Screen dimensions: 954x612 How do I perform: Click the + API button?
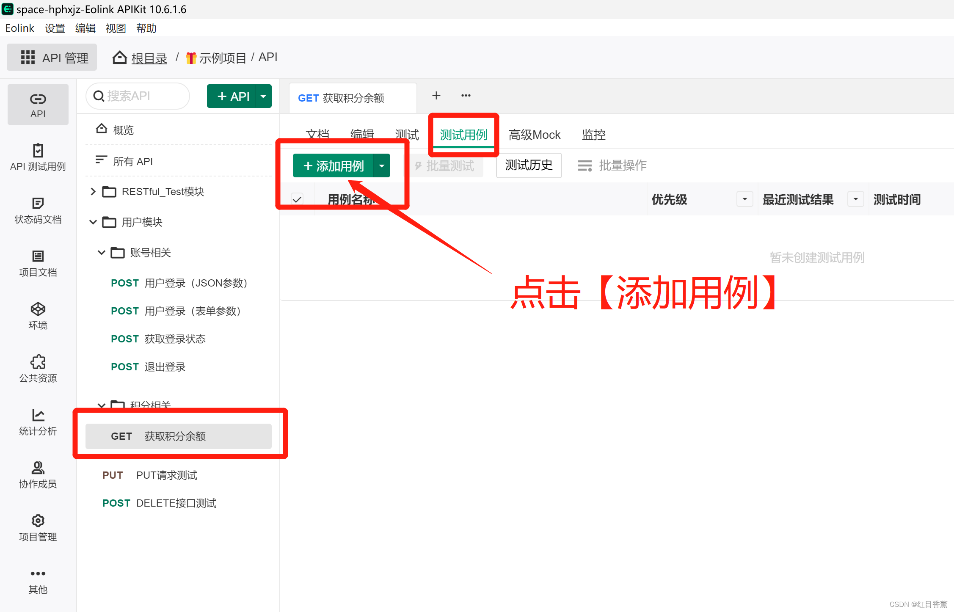(x=232, y=96)
